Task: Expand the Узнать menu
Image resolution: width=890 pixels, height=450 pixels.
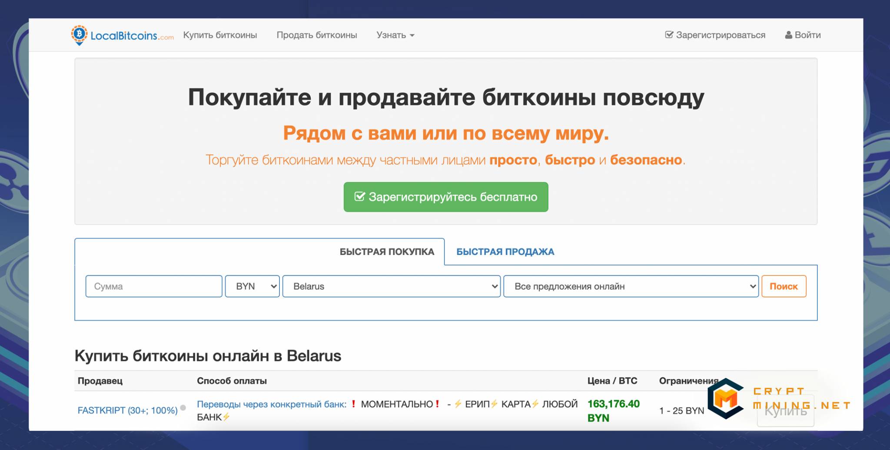Action: coord(395,35)
